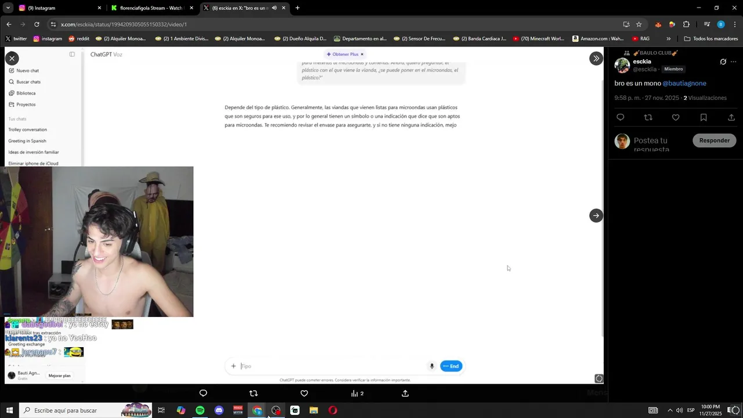Open Spotify from the taskbar
Screen dimensions: 743x418
click(x=200, y=410)
